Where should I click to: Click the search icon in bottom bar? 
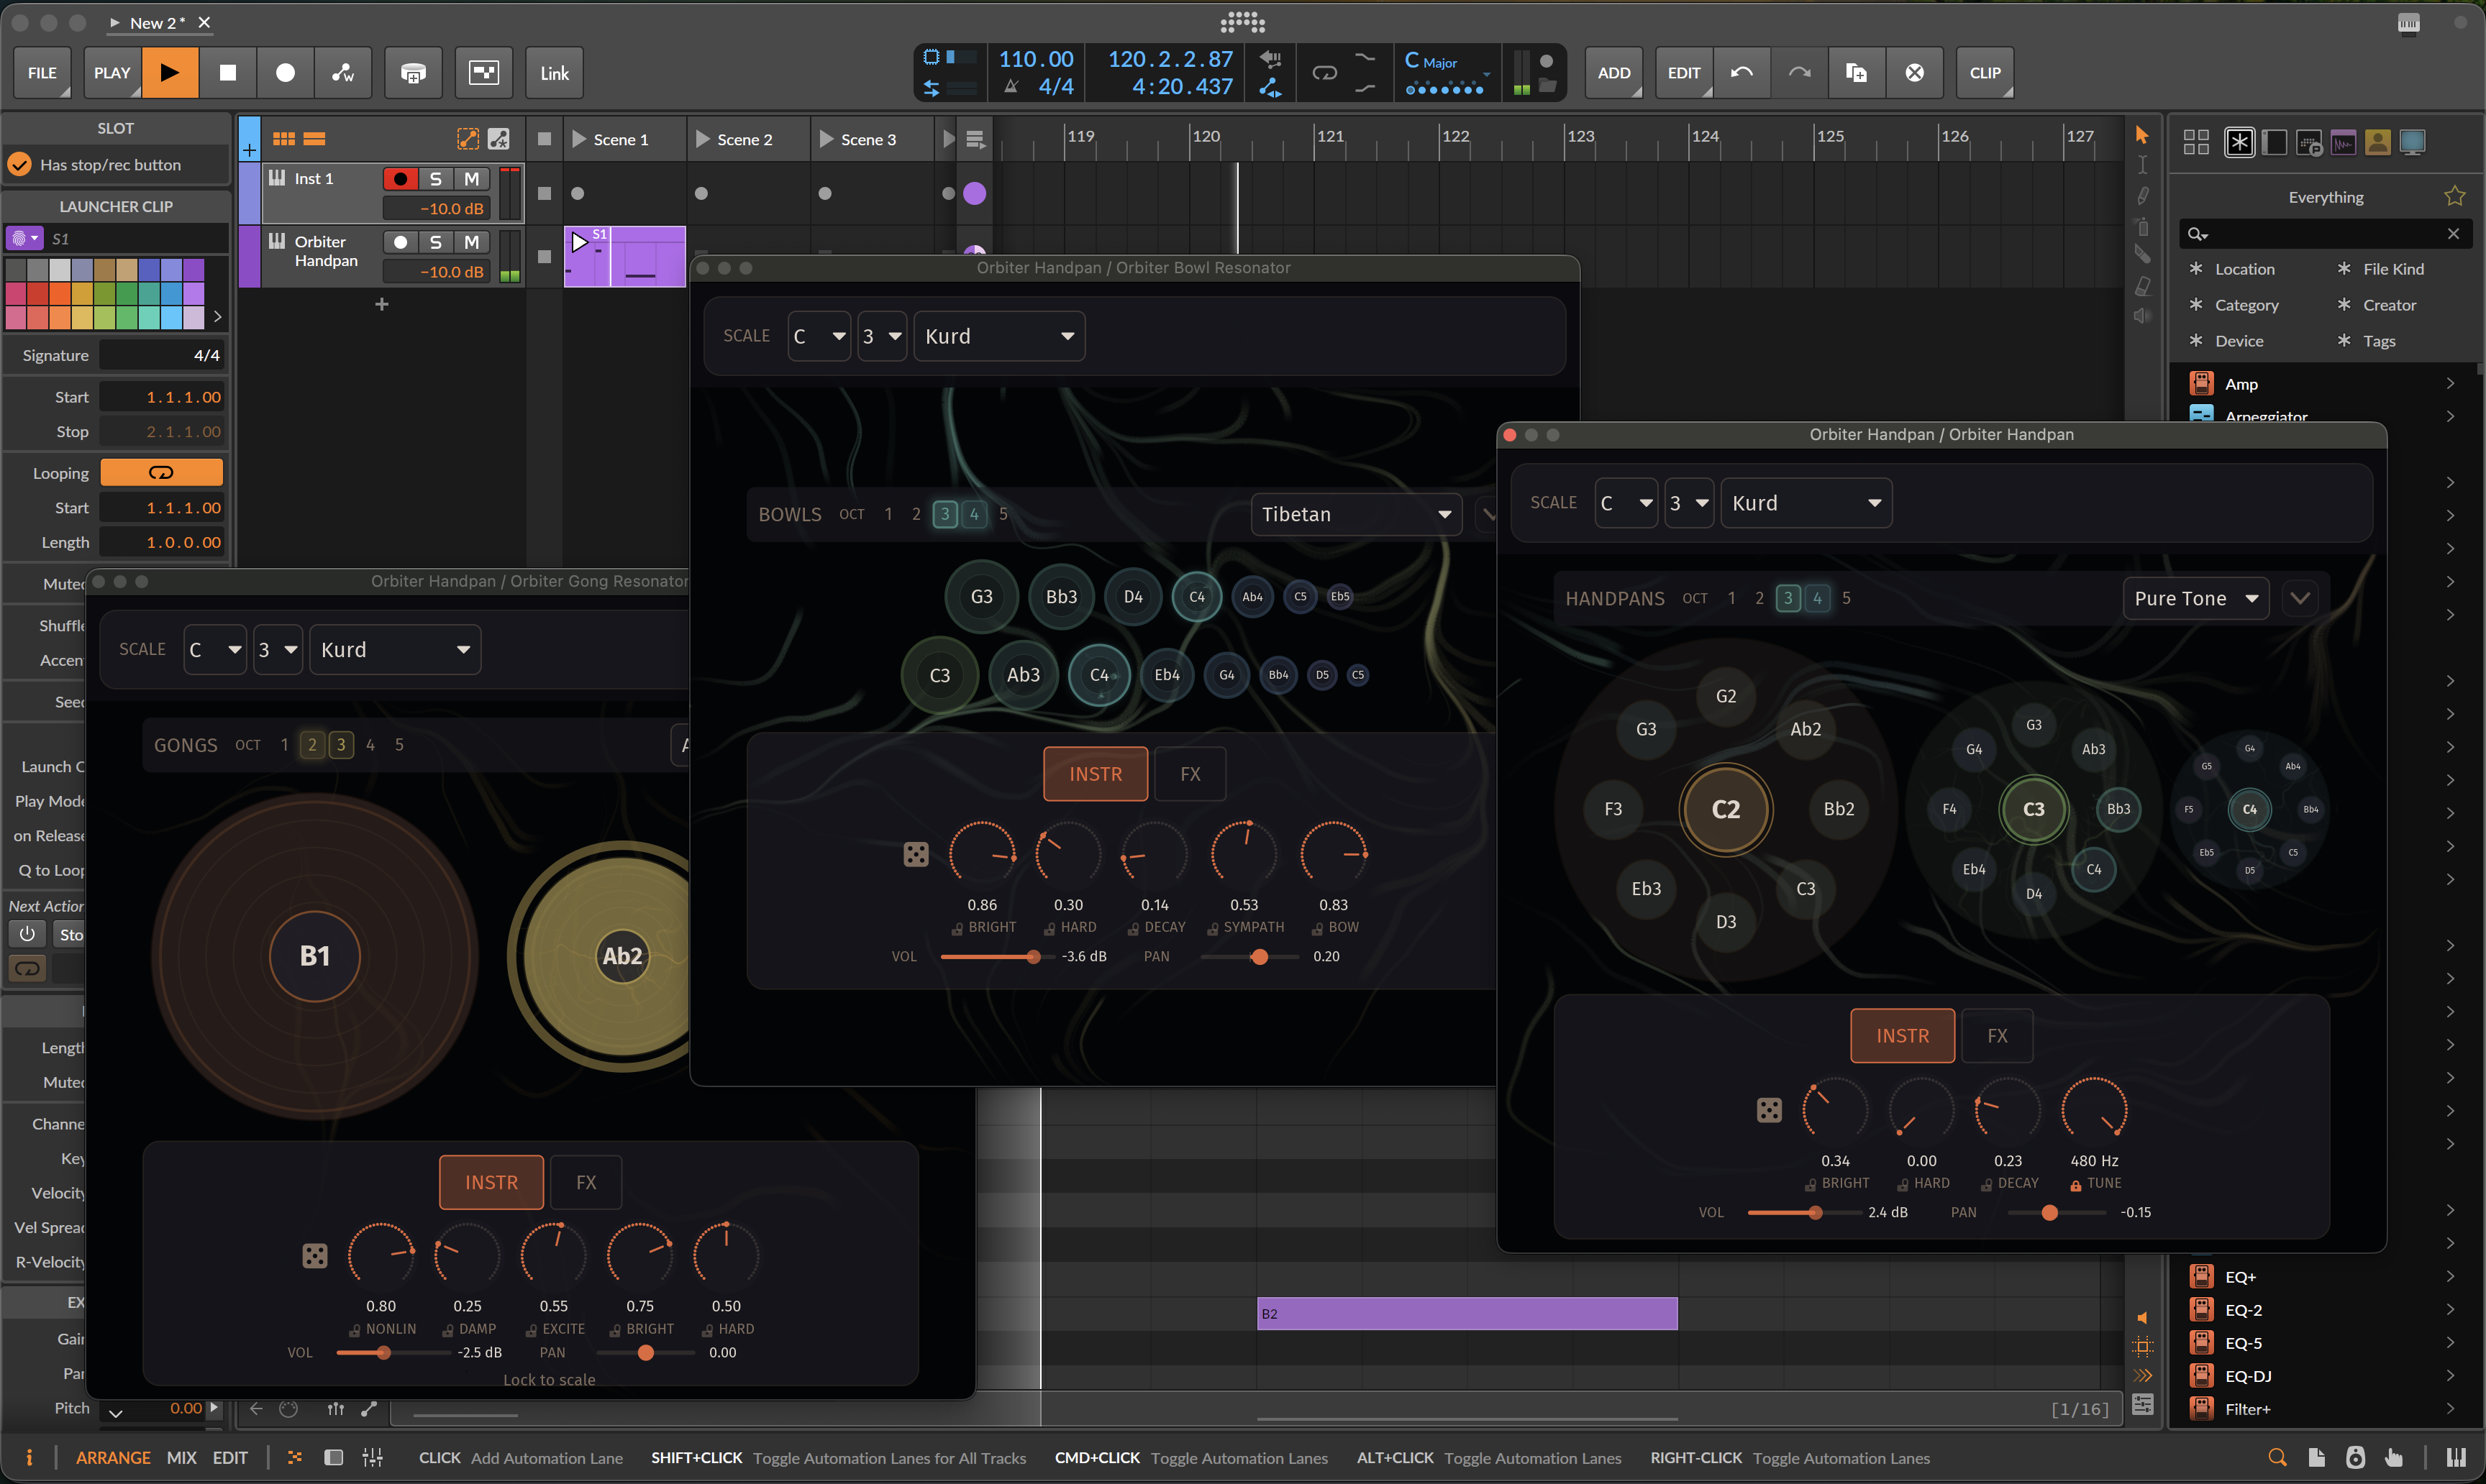[2277, 1458]
